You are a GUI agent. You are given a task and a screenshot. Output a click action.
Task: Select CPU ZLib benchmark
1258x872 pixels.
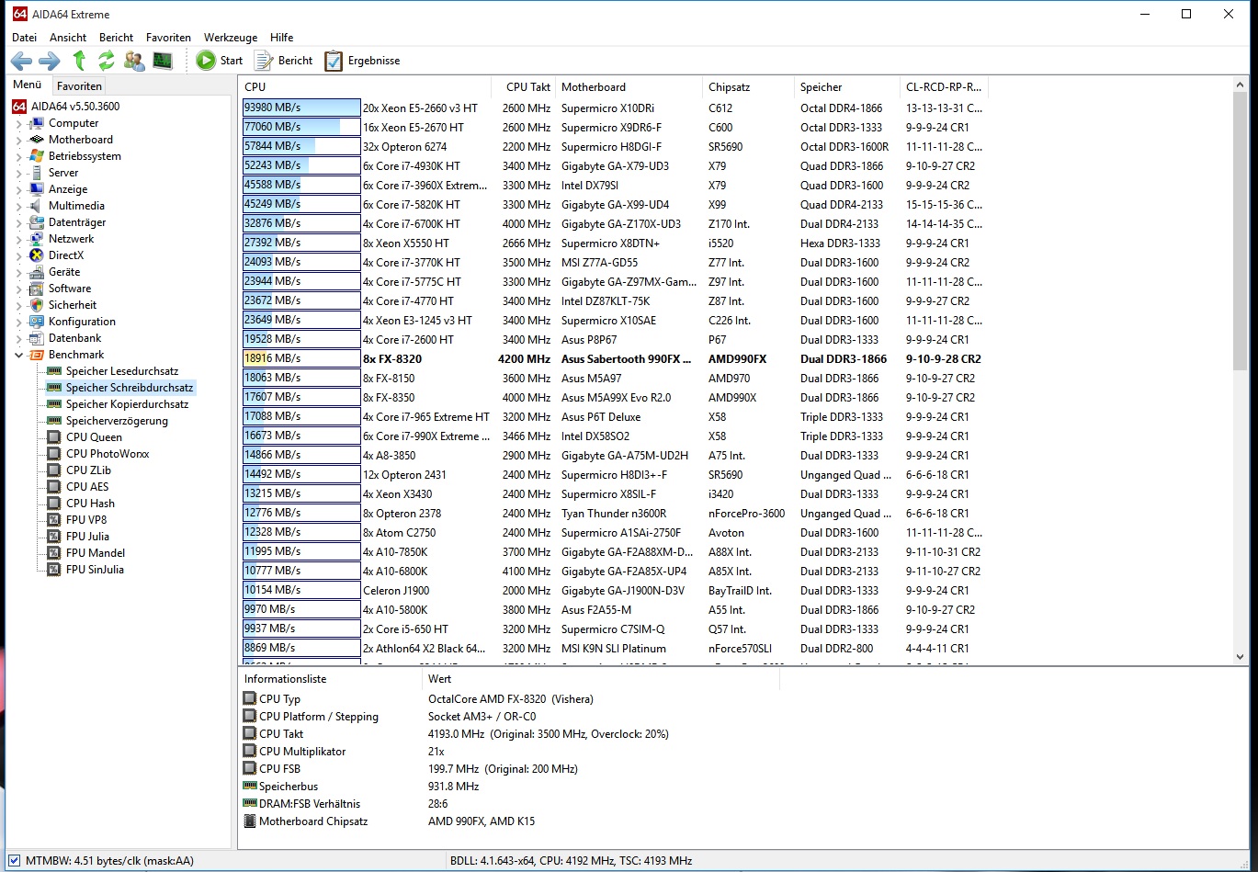point(88,470)
